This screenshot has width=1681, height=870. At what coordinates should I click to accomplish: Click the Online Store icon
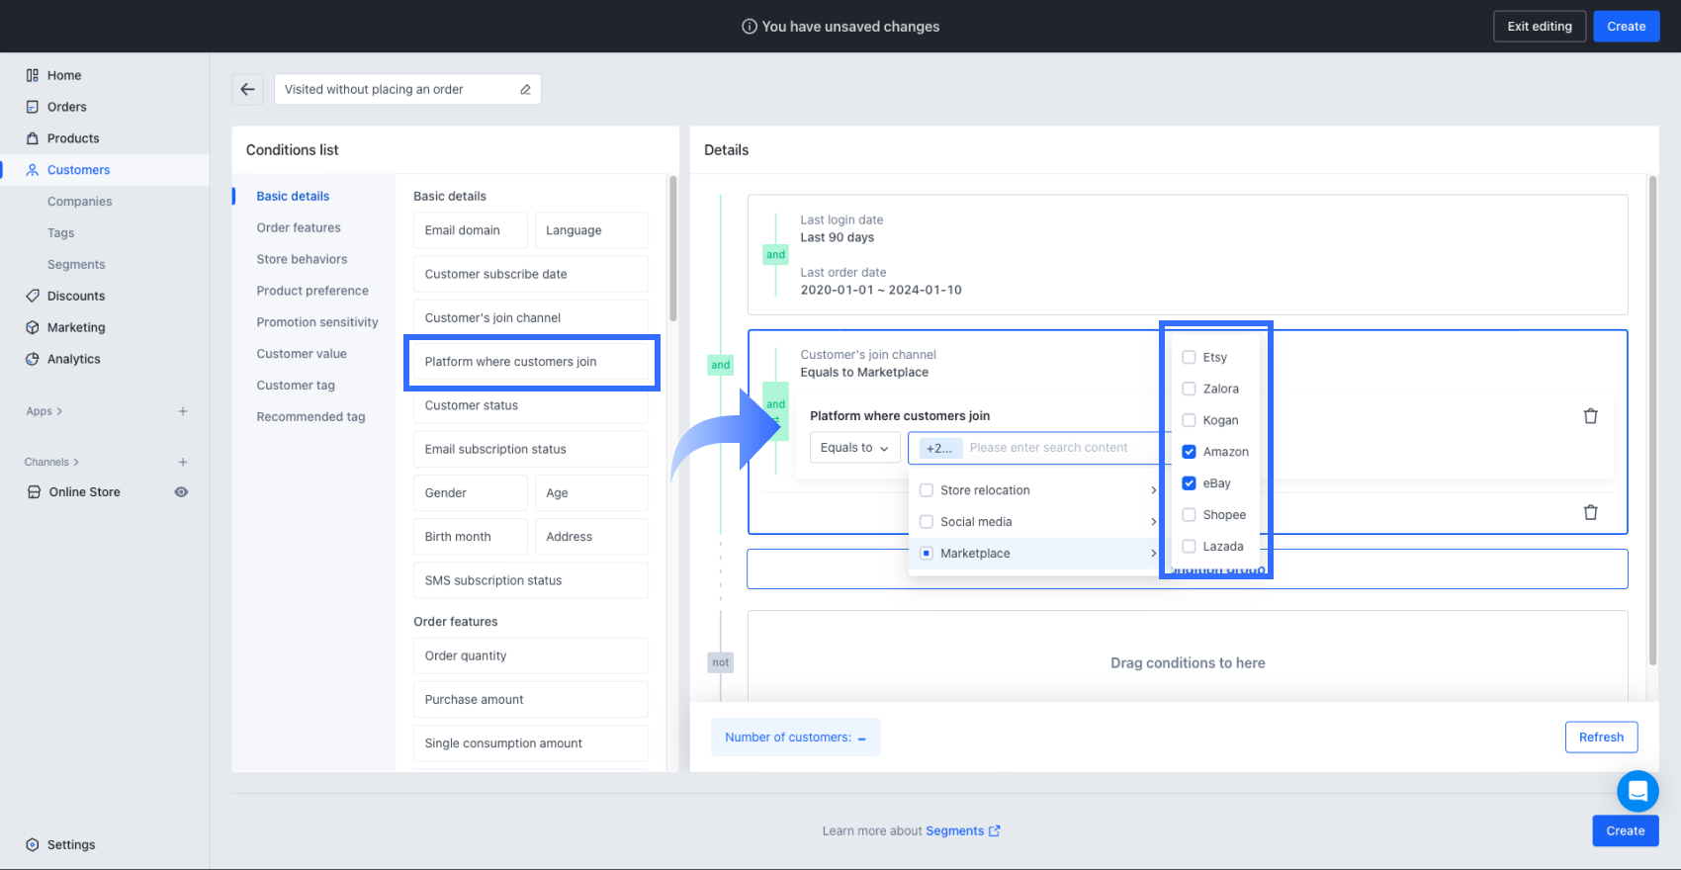[34, 492]
